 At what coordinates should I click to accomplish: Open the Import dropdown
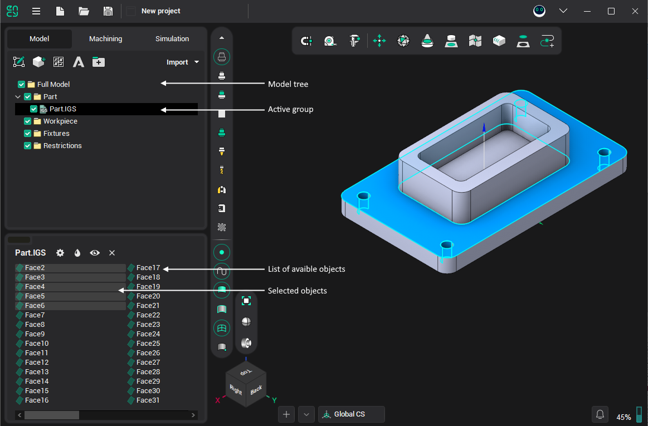183,62
